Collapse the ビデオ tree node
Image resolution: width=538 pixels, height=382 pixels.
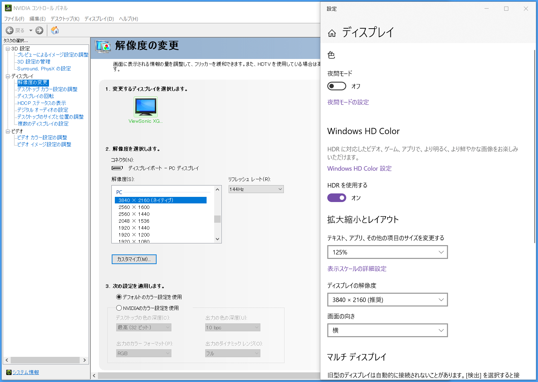8,131
